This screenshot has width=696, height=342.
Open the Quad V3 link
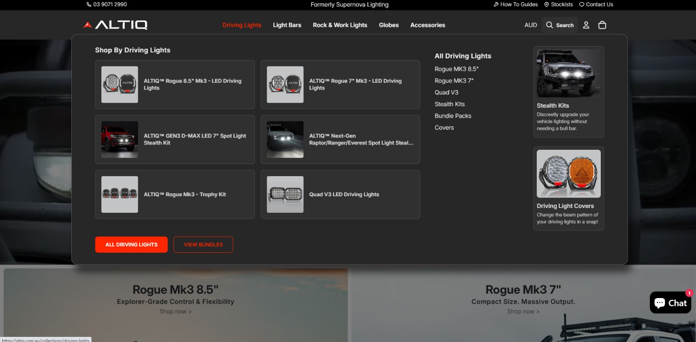pyautogui.click(x=446, y=92)
